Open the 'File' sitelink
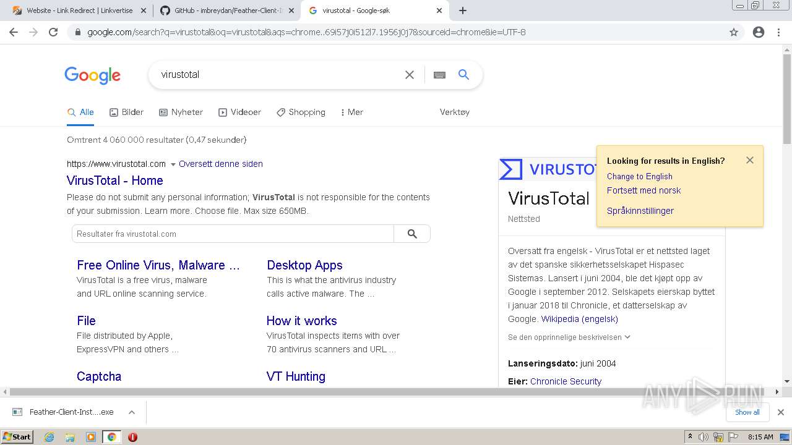Image resolution: width=792 pixels, height=445 pixels. [x=86, y=321]
